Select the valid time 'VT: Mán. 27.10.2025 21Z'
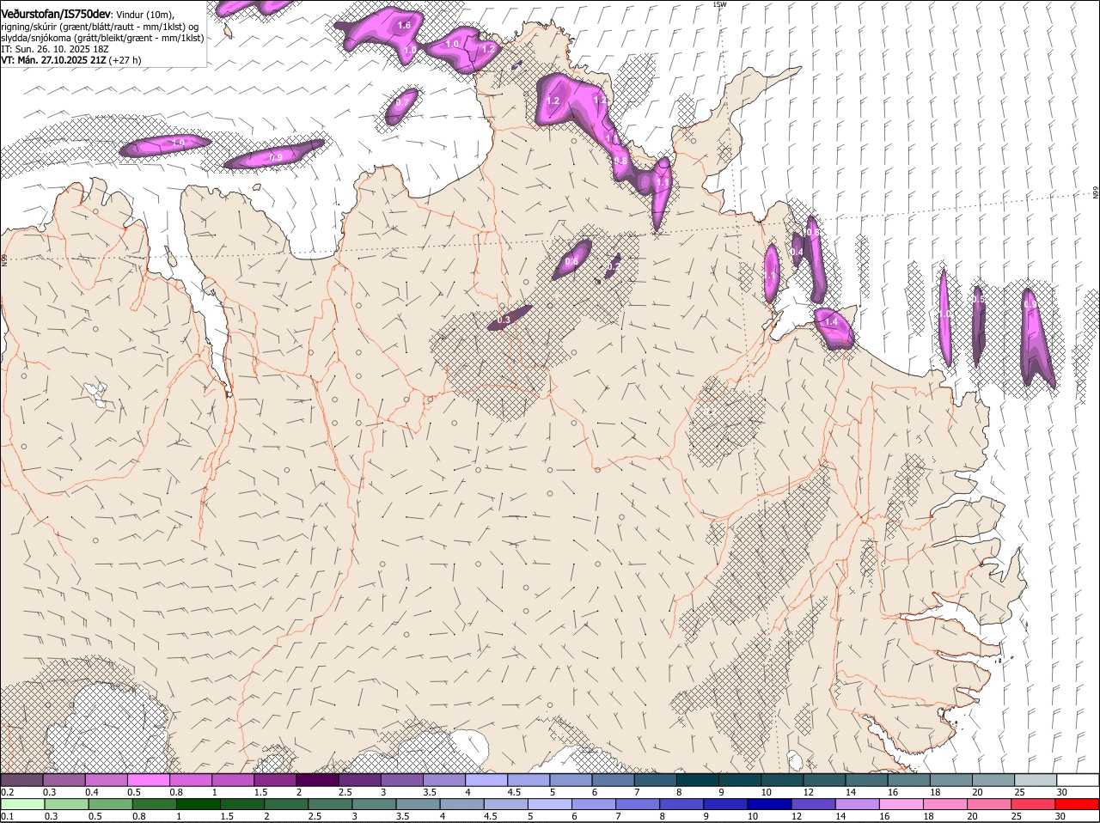Screen dimensions: 1100x823 point(53,60)
